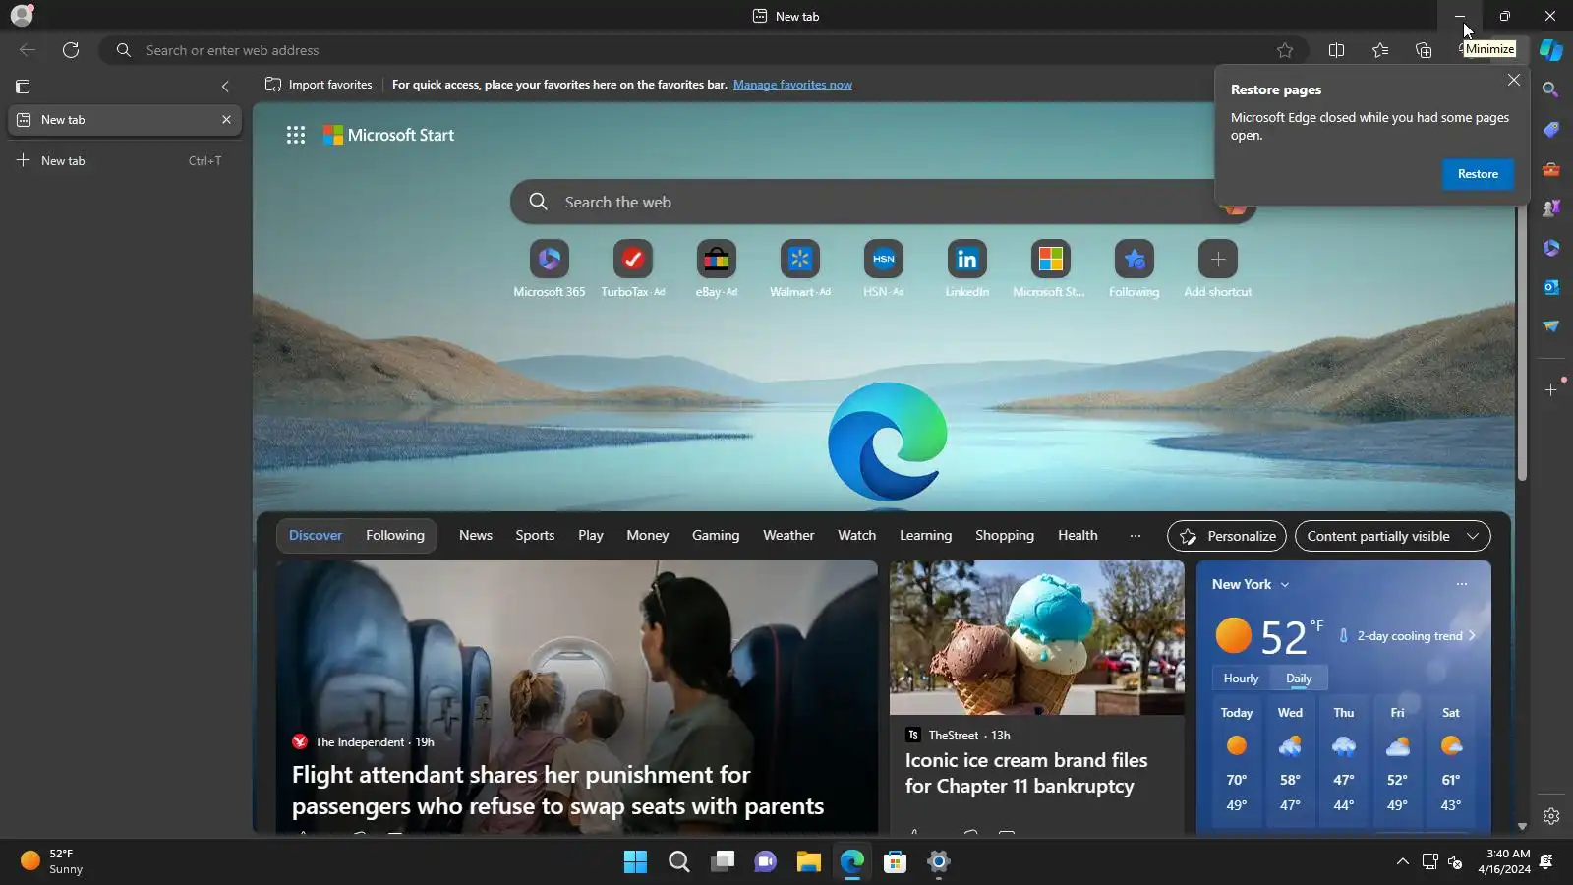Launch Copilot from the toolbar
Screen dimensions: 1573x885
tap(1551, 50)
